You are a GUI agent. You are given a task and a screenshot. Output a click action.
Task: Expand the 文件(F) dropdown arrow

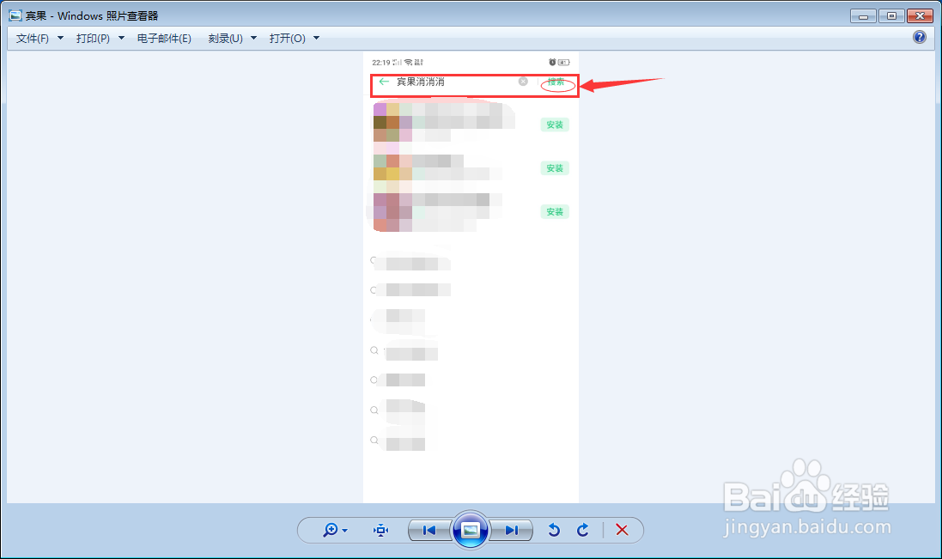[x=60, y=39]
